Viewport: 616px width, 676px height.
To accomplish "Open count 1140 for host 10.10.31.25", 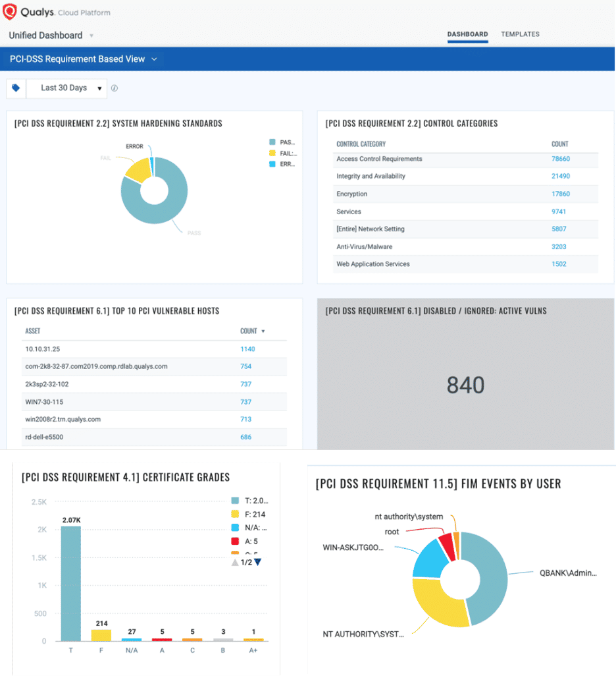I will 247,349.
